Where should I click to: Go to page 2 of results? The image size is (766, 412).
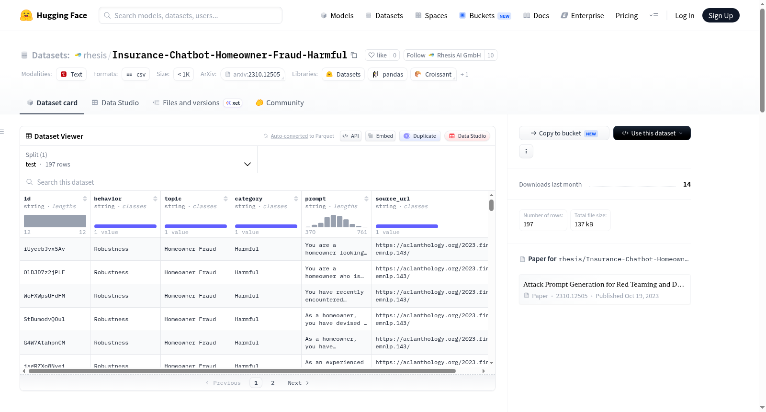[273, 383]
